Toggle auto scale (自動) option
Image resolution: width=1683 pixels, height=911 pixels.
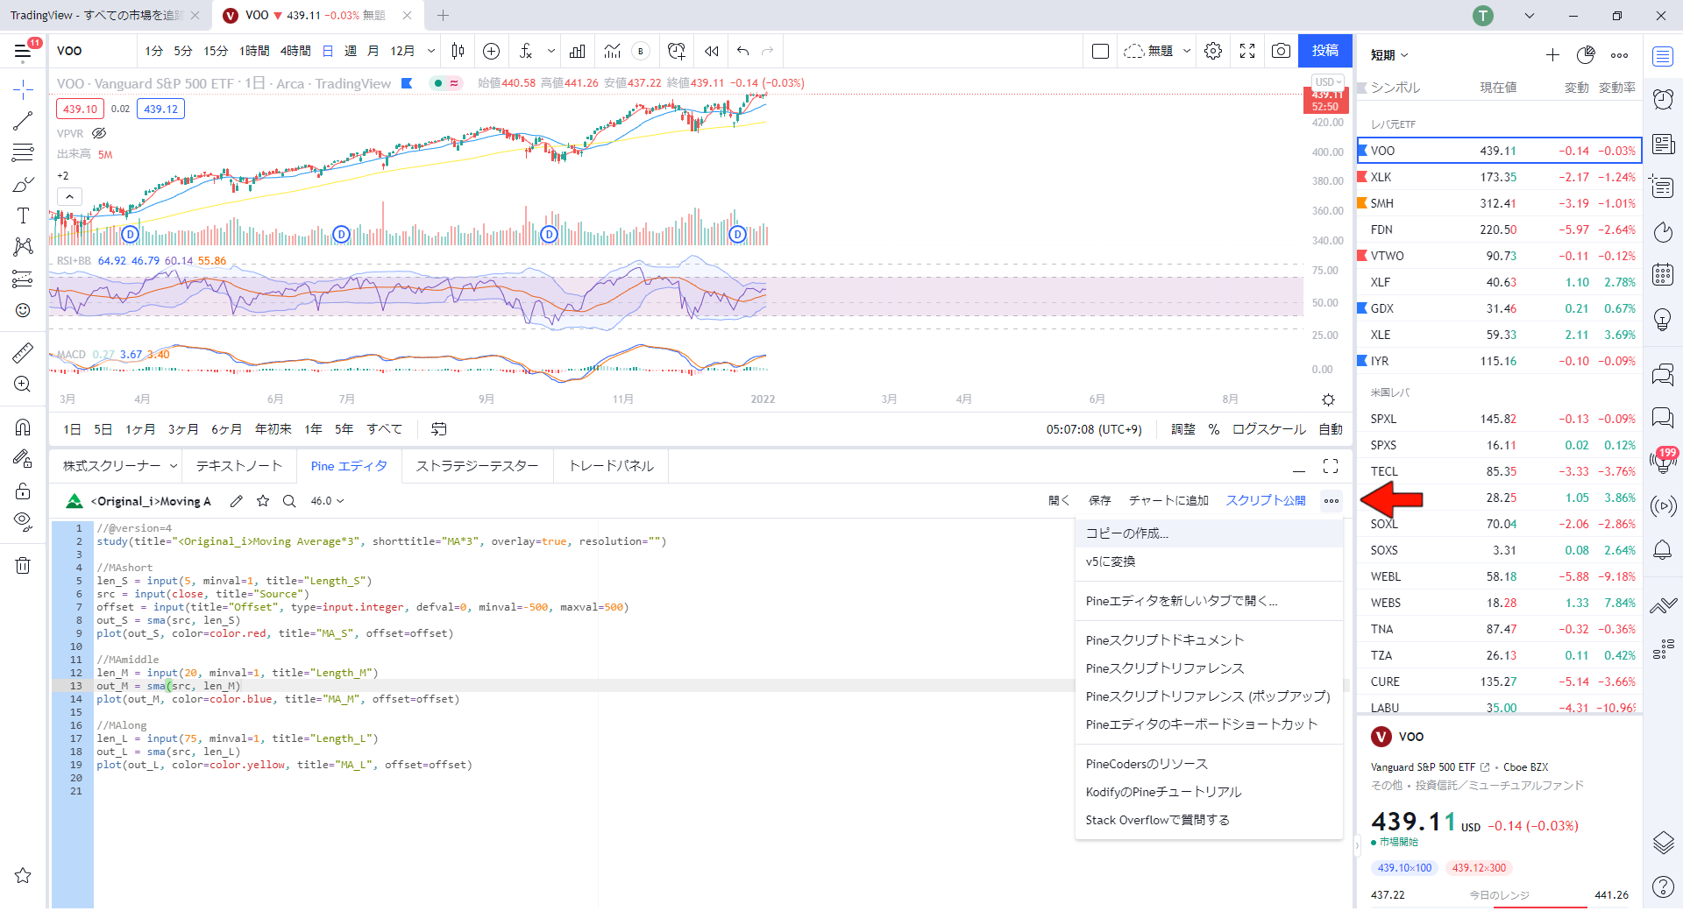(x=1331, y=429)
